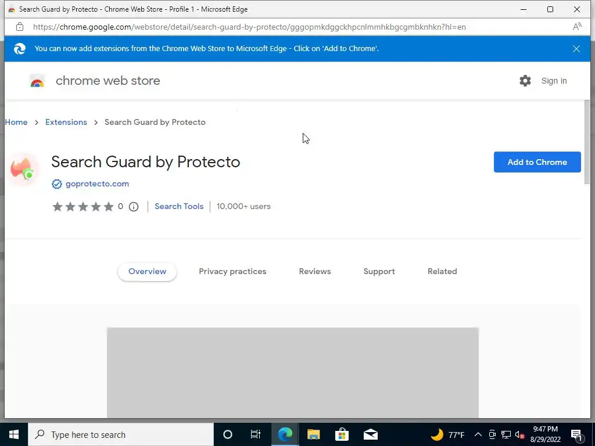Screen dimensions: 595x446
Task: Open the Windows Start menu
Action: pos(14,434)
